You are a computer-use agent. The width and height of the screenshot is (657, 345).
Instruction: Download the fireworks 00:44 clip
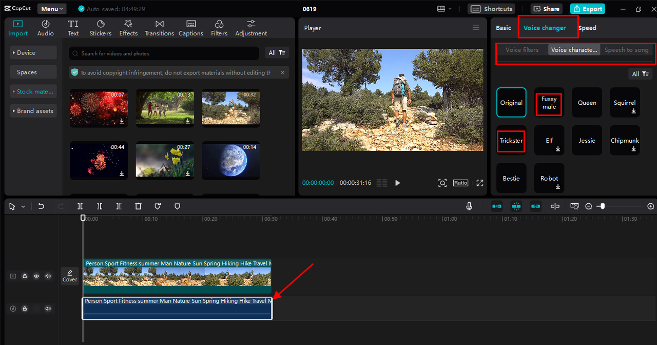click(122, 174)
